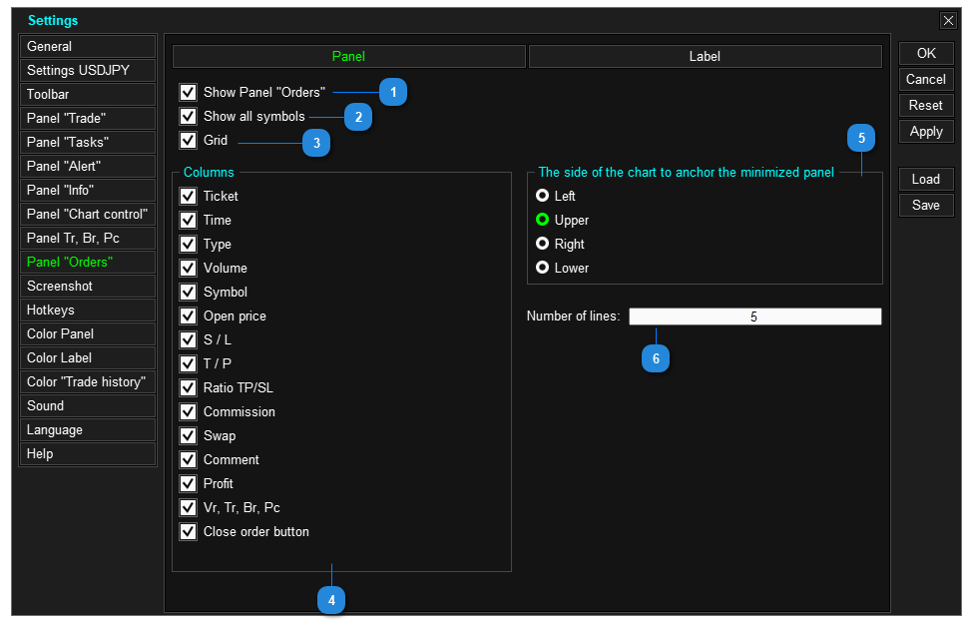This screenshot has width=972, height=635.
Task: Toggle the Close order button checkbox
Action: tap(188, 532)
